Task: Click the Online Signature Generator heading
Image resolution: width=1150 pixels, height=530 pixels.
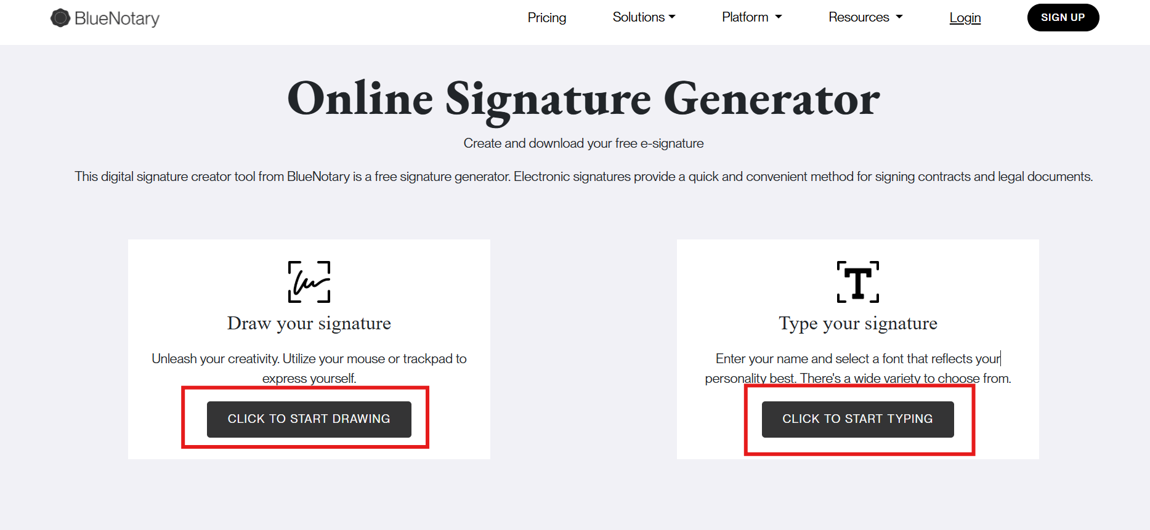Action: coord(583,99)
